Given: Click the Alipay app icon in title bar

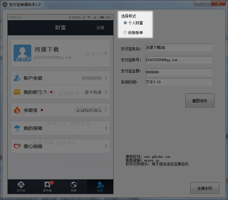Looking at the screenshot, I should tap(5, 5).
